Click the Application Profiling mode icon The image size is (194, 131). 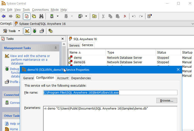42,31
